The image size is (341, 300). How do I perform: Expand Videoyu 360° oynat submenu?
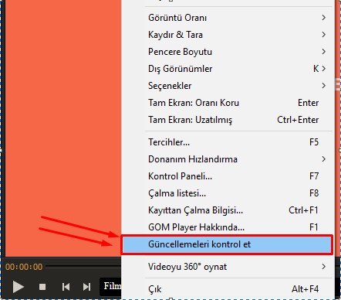(x=228, y=267)
